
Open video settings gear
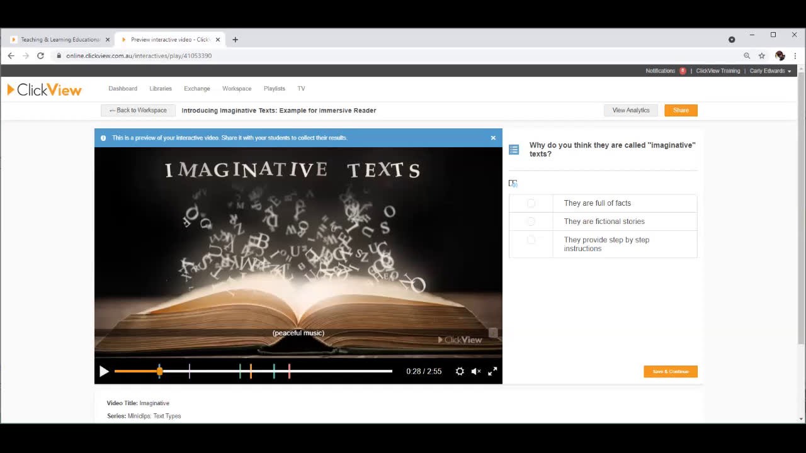[460, 371]
